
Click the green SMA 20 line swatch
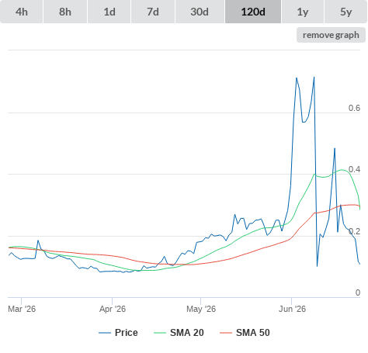pyautogui.click(x=160, y=333)
